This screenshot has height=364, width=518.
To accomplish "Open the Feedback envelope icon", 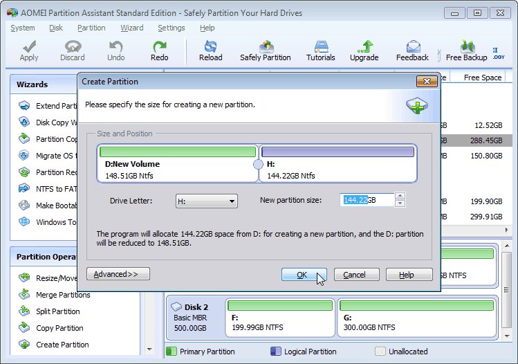I will point(413,46).
